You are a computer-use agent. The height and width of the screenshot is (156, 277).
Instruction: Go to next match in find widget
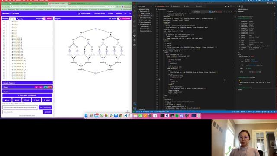(x=227, y=12)
